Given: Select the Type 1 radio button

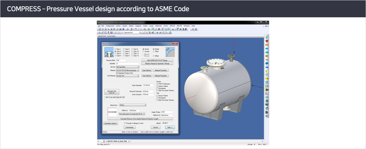Looking at the screenshot, I should [x=115, y=49].
